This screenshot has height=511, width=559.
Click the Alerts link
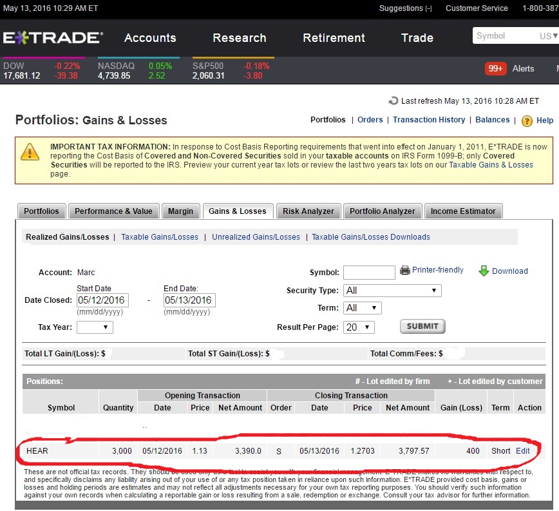[523, 68]
